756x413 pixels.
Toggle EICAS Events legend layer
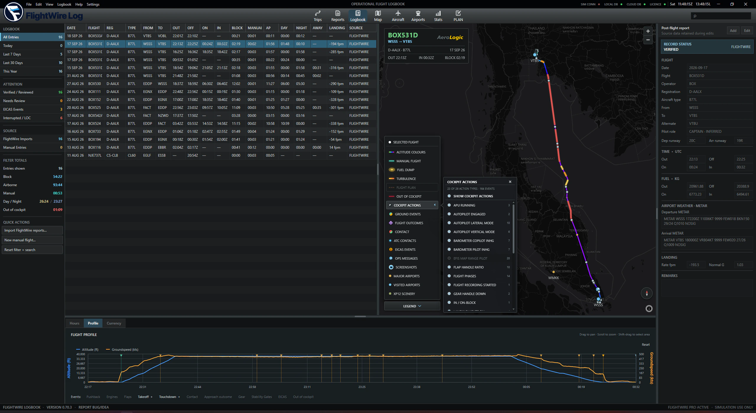click(412, 250)
